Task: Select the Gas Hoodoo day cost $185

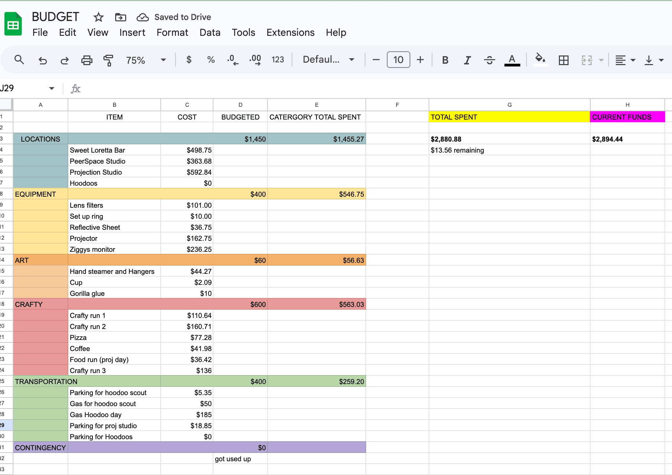Action: point(187,414)
